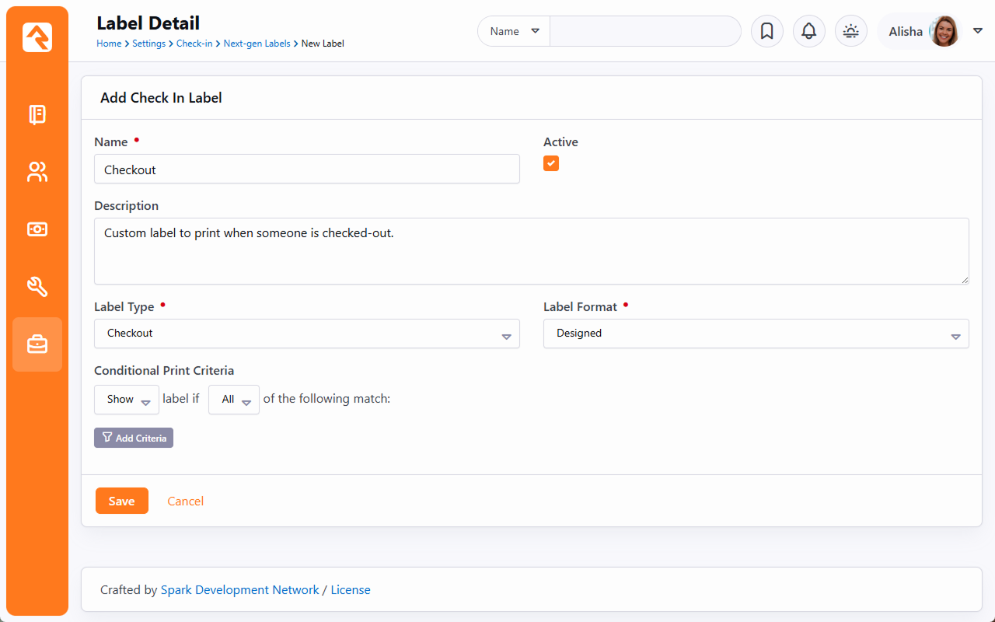Open the Label Format dropdown
The image size is (995, 622).
(x=756, y=334)
